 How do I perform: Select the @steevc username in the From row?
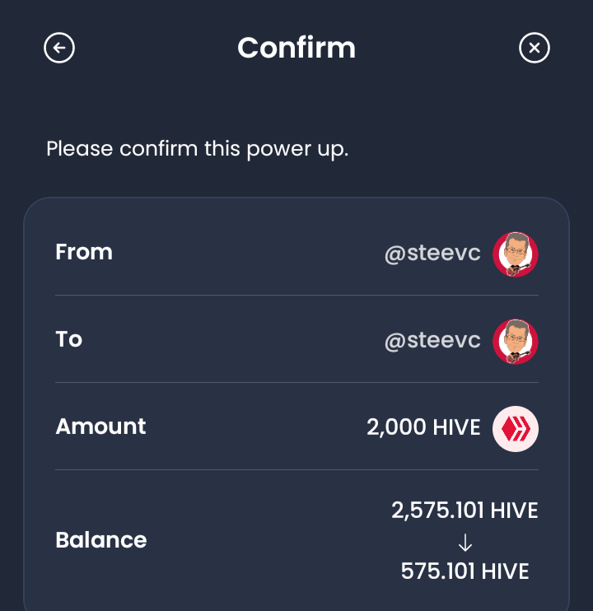pyautogui.click(x=432, y=254)
